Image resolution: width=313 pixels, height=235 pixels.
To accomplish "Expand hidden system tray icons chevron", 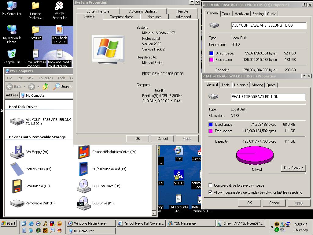I will pos(272,227).
